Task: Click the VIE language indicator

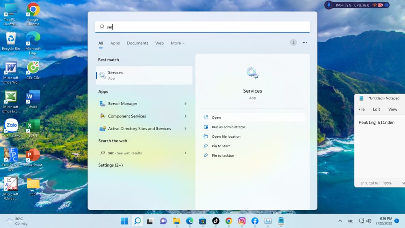Action: (x=350, y=221)
